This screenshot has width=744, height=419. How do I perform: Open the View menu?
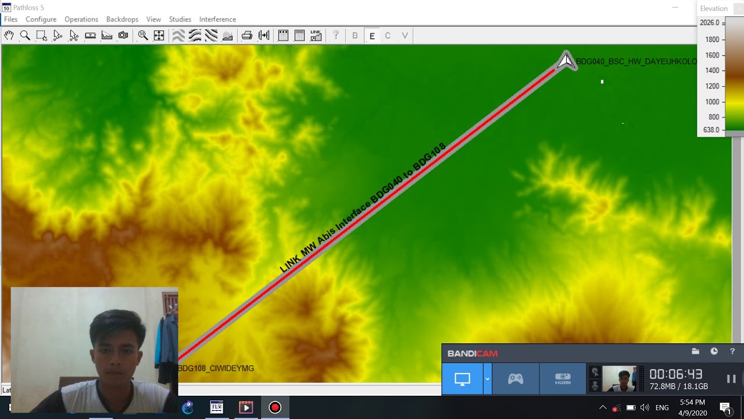click(x=153, y=19)
